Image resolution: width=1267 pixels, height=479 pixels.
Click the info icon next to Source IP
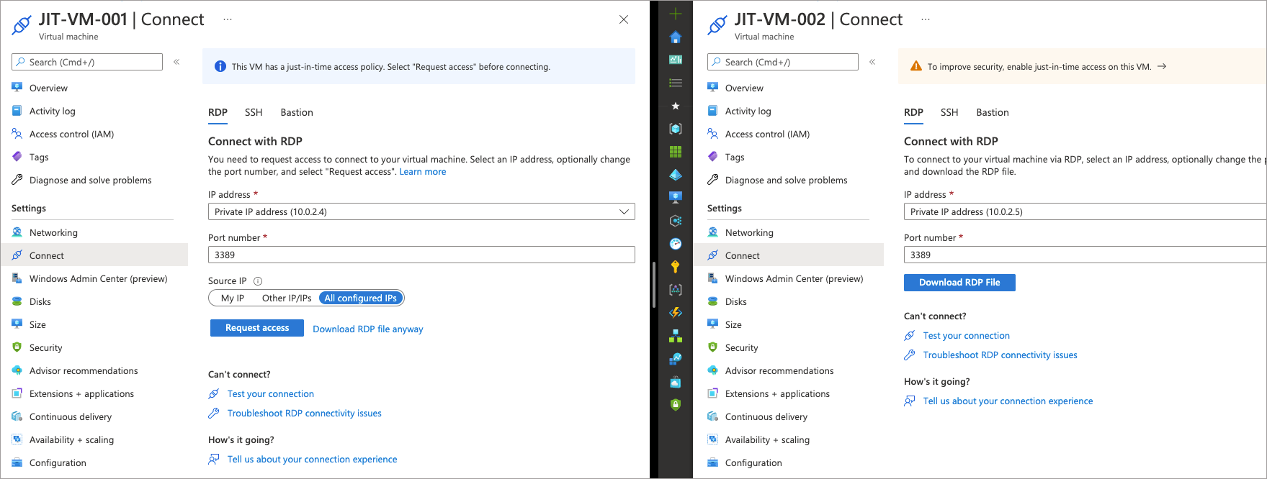click(x=258, y=281)
